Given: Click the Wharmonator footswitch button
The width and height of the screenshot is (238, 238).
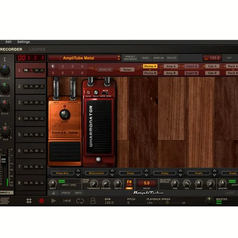Looking at the screenshot, I should tap(98, 159).
